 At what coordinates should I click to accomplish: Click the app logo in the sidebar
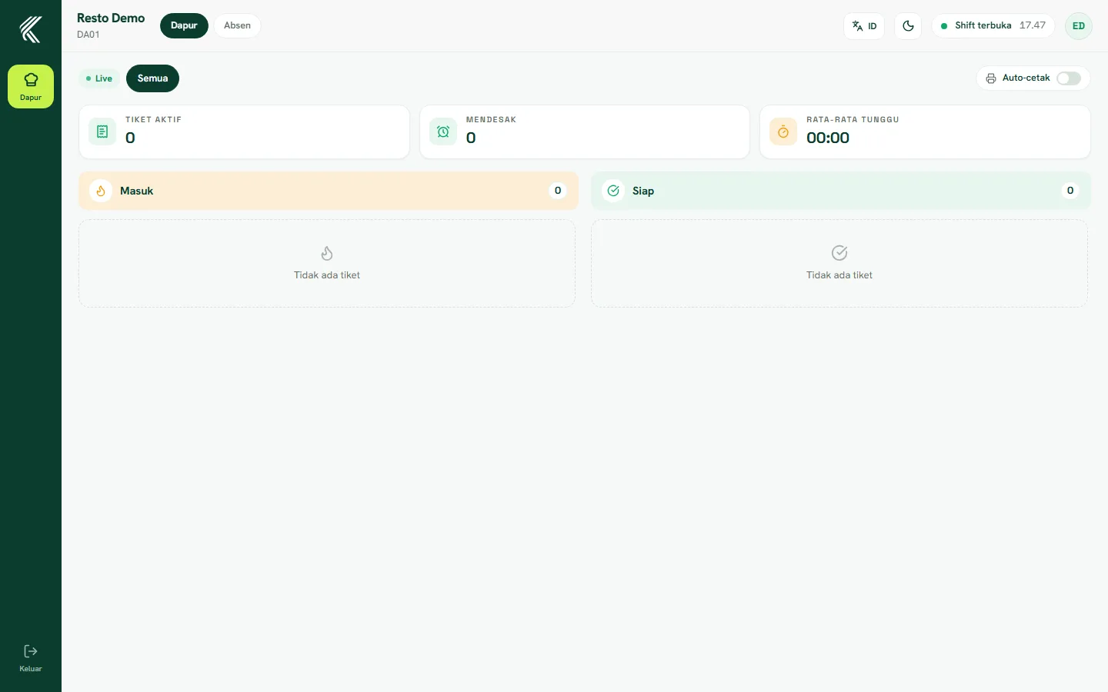[31, 29]
